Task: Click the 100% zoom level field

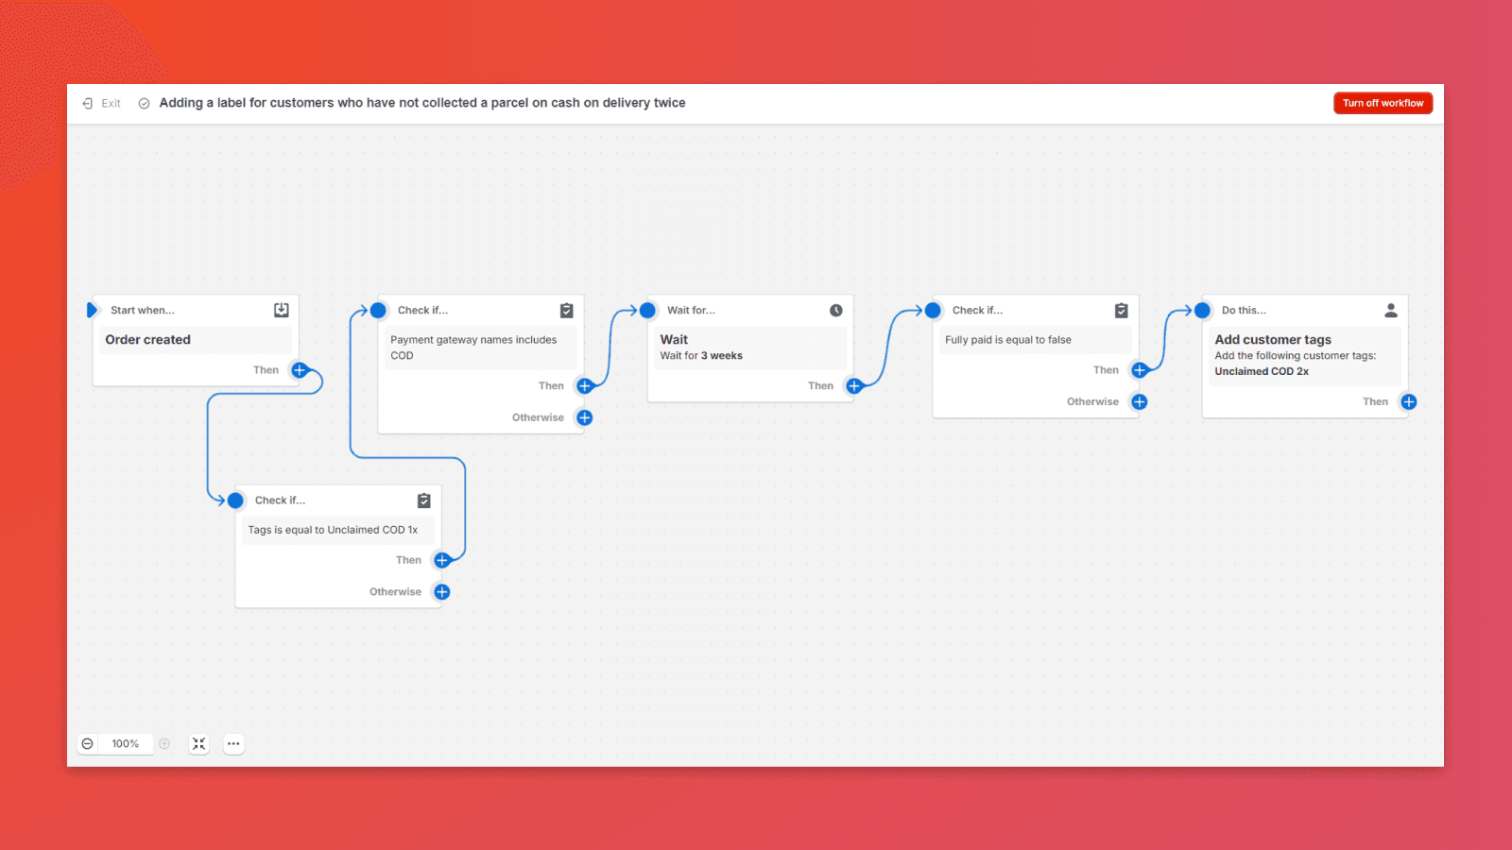Action: [126, 744]
